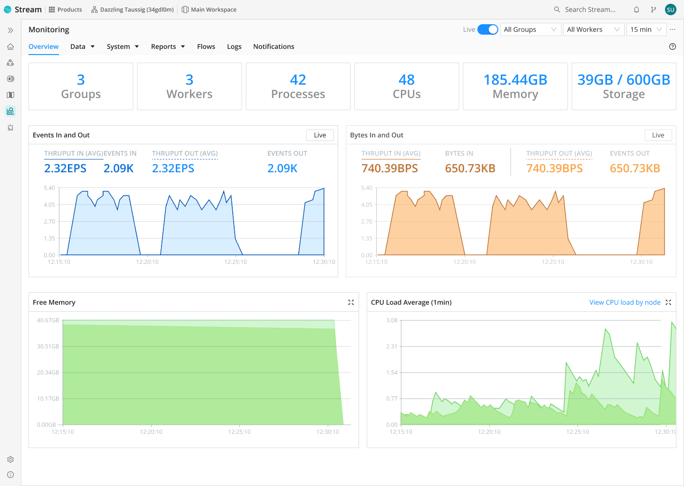Open the settings gear in sidebar
This screenshot has width=684, height=486.
[x=10, y=459]
